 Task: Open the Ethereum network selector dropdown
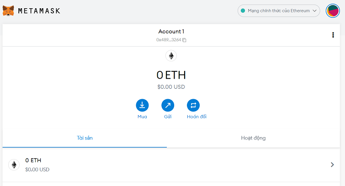[x=279, y=11]
